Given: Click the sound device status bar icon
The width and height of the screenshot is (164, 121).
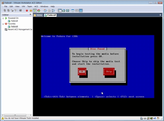Looking at the screenshot, I should pyautogui.click(x=155, y=118).
